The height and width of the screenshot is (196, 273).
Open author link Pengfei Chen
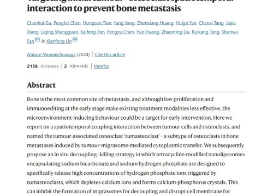[x=67, y=23]
